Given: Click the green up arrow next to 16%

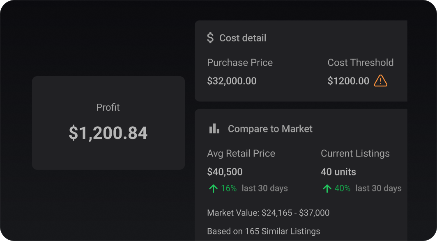Looking at the screenshot, I should (x=213, y=189).
